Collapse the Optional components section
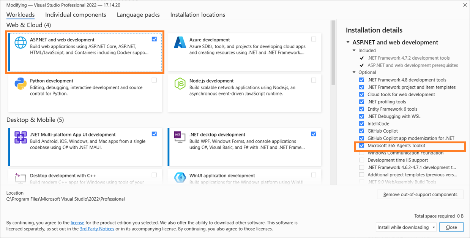 click(x=355, y=72)
